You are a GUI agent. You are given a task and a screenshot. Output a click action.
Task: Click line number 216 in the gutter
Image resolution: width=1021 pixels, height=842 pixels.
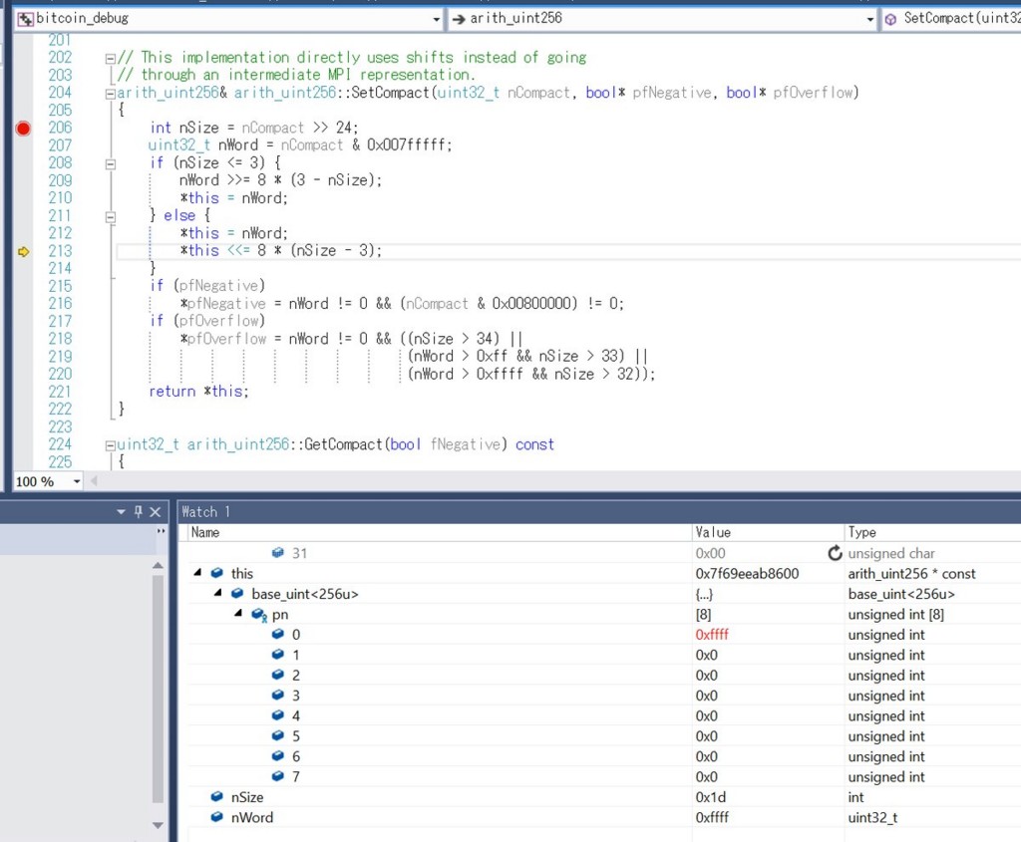coord(60,303)
